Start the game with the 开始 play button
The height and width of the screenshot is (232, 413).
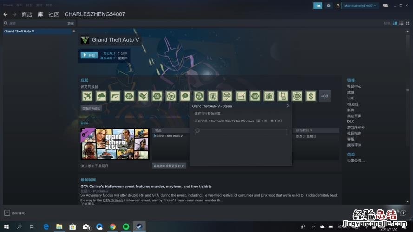(x=89, y=55)
